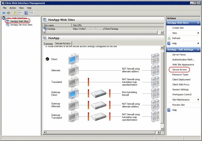This screenshot has height=141, width=202.
Task: Click the Site URL column header
Action: tap(117, 25)
